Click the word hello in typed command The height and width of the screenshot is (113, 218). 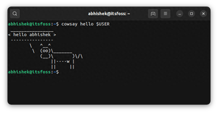point(87,24)
